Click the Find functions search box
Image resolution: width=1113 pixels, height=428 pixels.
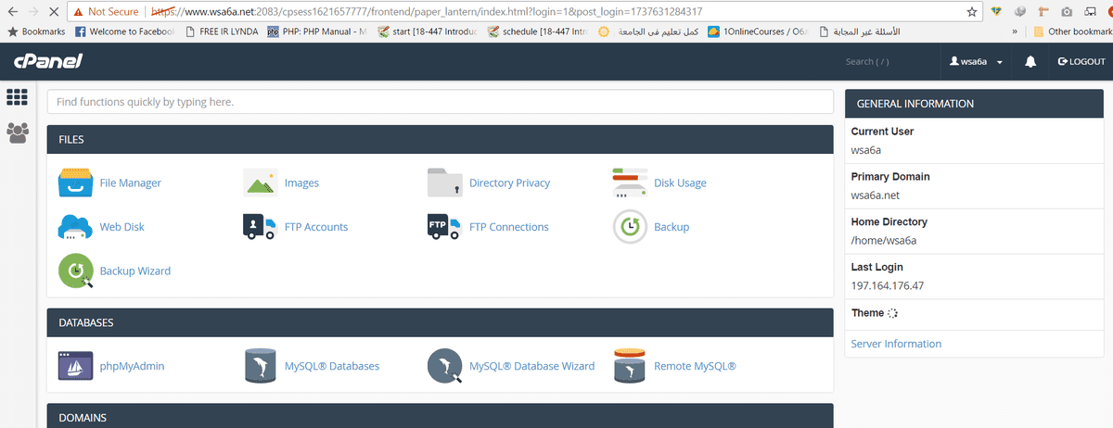click(x=440, y=102)
